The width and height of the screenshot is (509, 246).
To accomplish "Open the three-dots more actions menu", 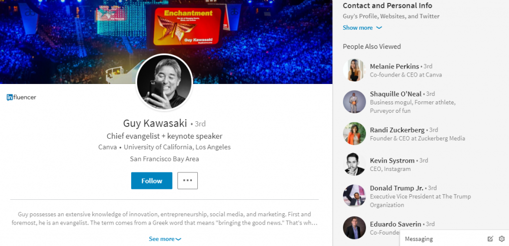I will tap(187, 180).
